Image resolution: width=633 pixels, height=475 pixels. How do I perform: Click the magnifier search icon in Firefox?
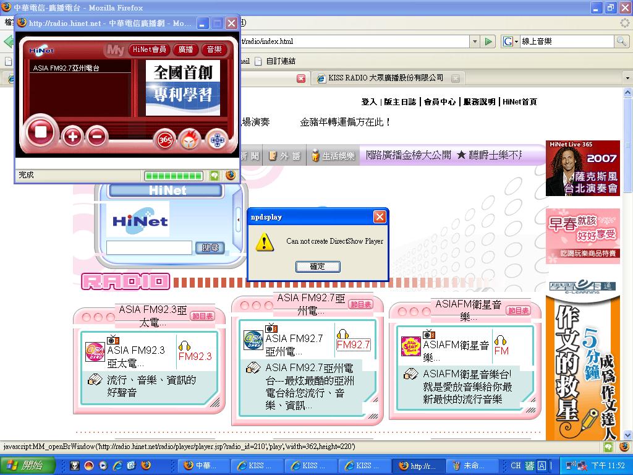(621, 41)
